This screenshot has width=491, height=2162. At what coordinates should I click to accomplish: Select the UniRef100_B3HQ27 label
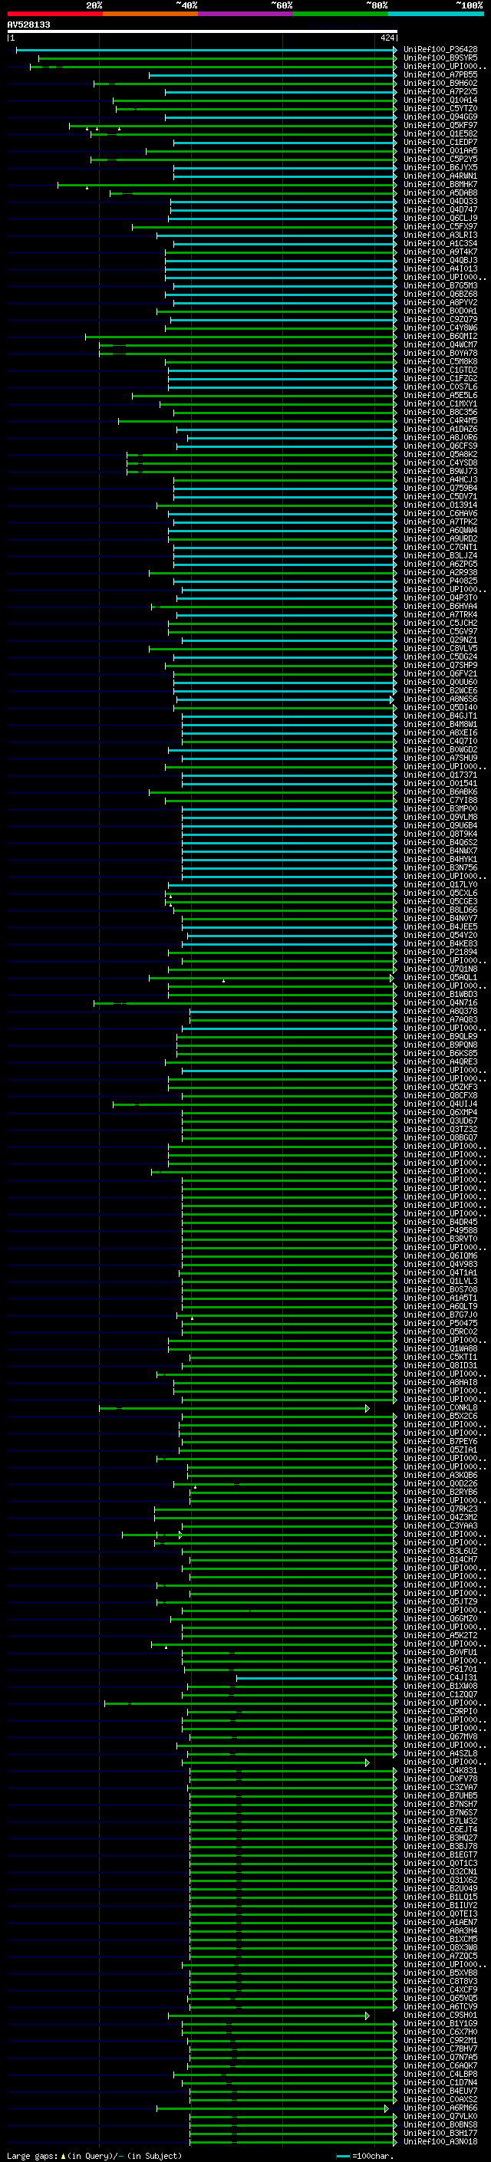[x=440, y=1838]
